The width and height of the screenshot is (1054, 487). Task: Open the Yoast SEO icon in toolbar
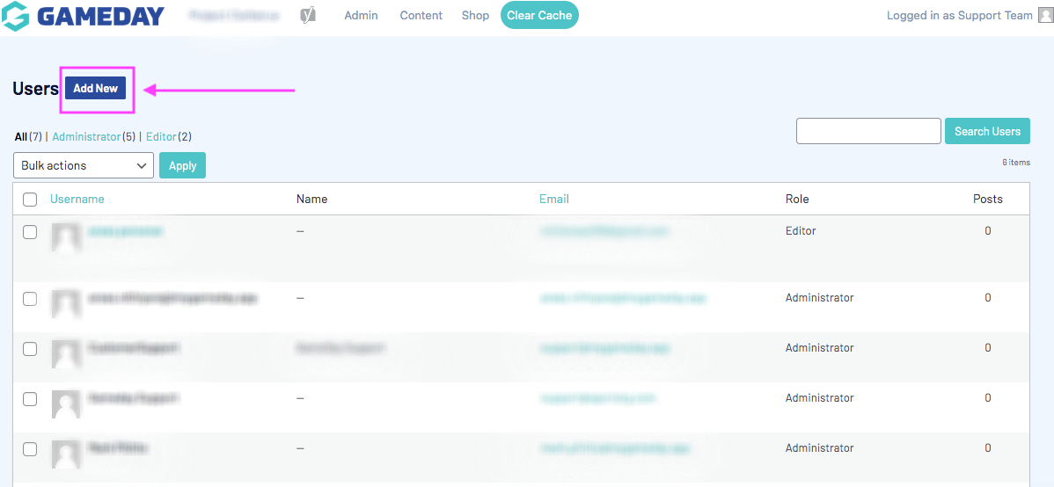[308, 15]
